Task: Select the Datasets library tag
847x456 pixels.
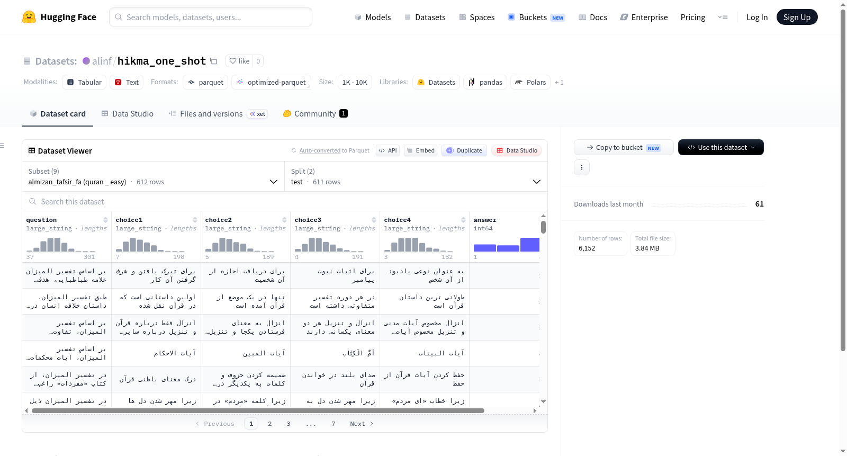Action: [436, 82]
